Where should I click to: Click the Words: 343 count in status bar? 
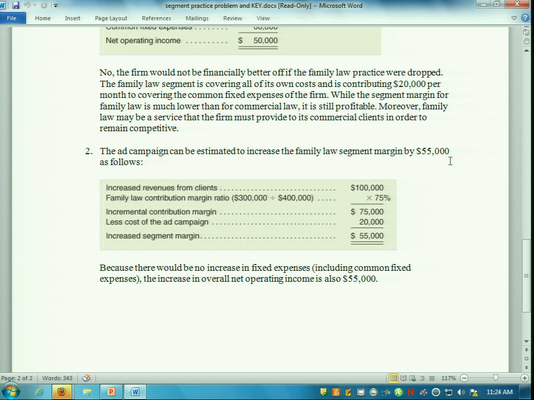point(57,378)
